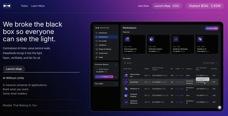Click the Predictive Modeling category cell
Screen dimensions: 228x116
point(190,82)
